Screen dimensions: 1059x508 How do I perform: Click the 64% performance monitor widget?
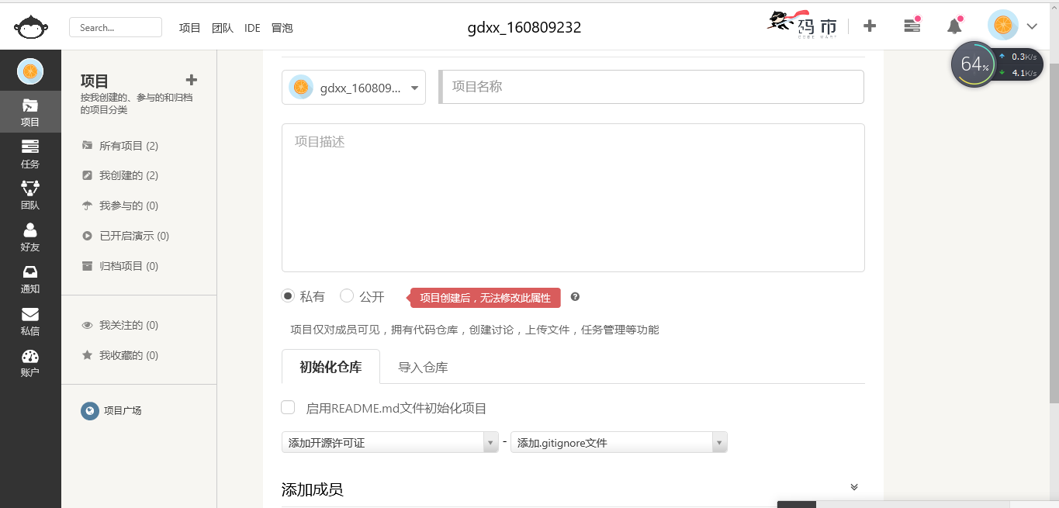coord(974,64)
